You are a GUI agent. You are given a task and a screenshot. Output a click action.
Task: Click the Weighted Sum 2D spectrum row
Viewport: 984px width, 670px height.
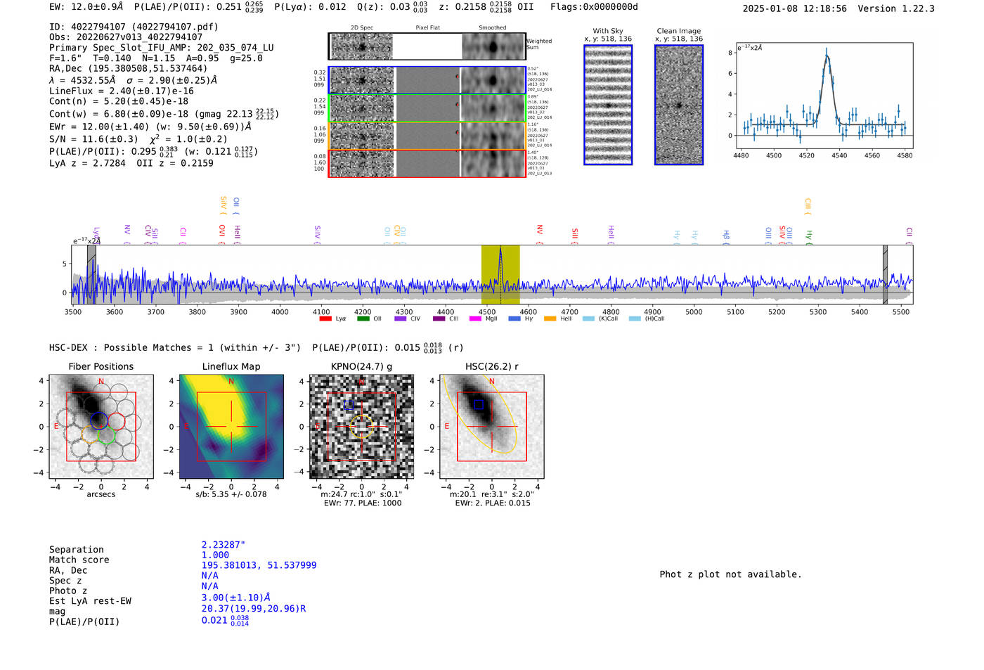[x=427, y=46]
